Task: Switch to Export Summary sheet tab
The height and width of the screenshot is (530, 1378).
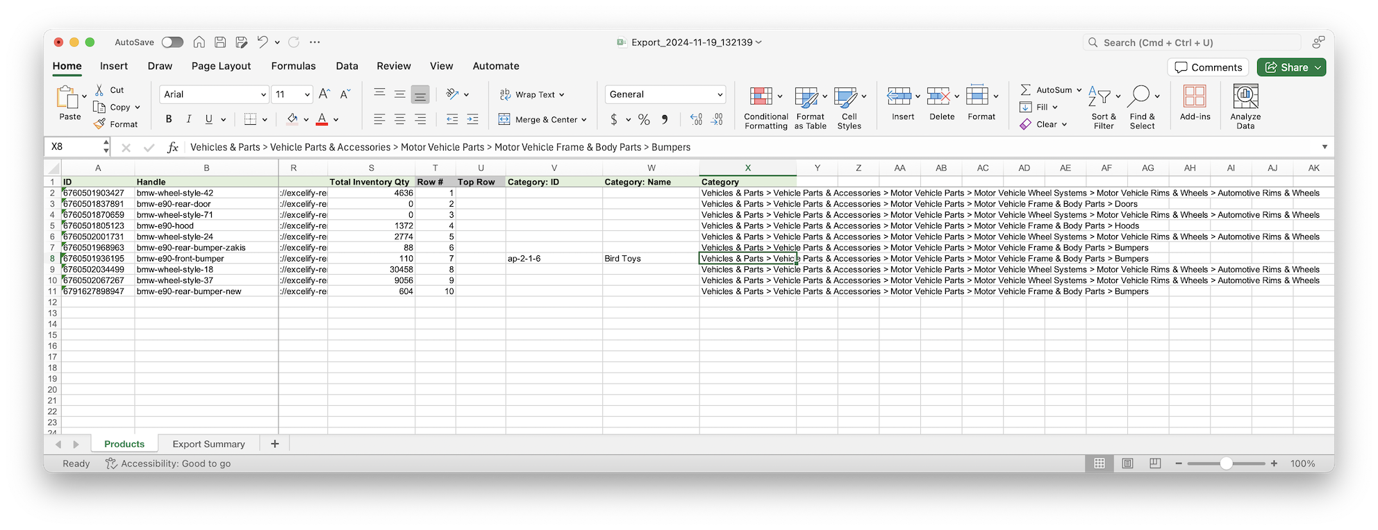Action: [208, 444]
